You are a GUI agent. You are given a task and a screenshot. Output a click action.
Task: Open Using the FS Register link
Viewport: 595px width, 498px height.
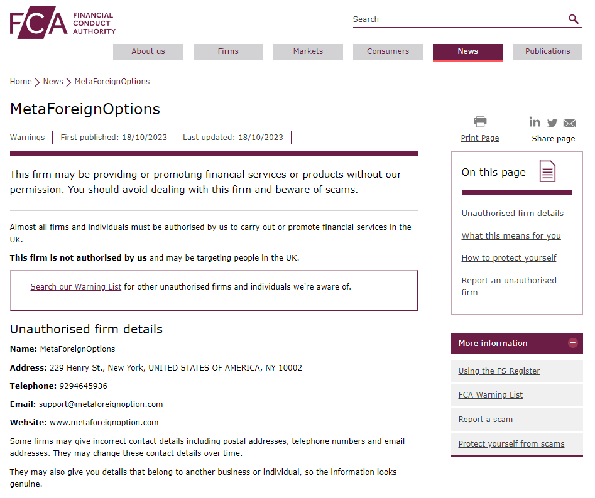[x=499, y=371]
